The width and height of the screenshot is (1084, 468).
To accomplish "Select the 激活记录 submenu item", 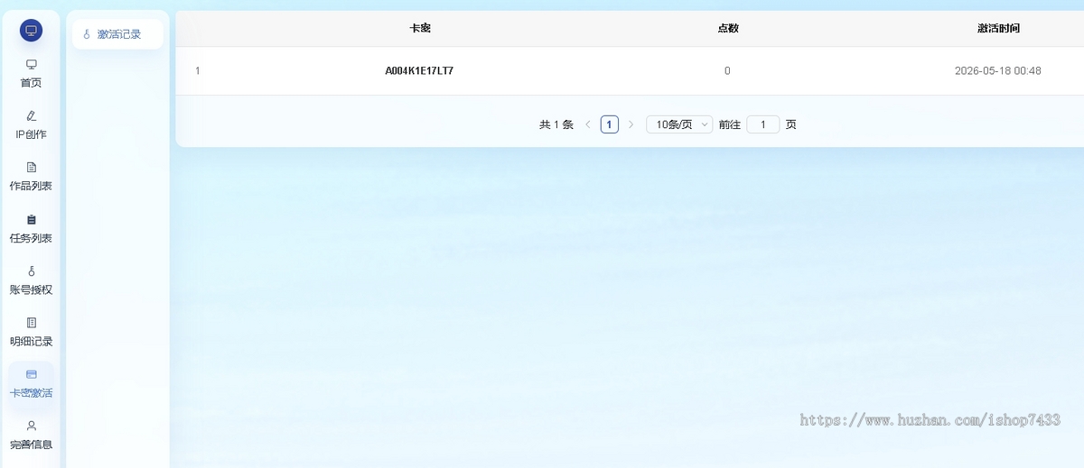I will coord(117,34).
